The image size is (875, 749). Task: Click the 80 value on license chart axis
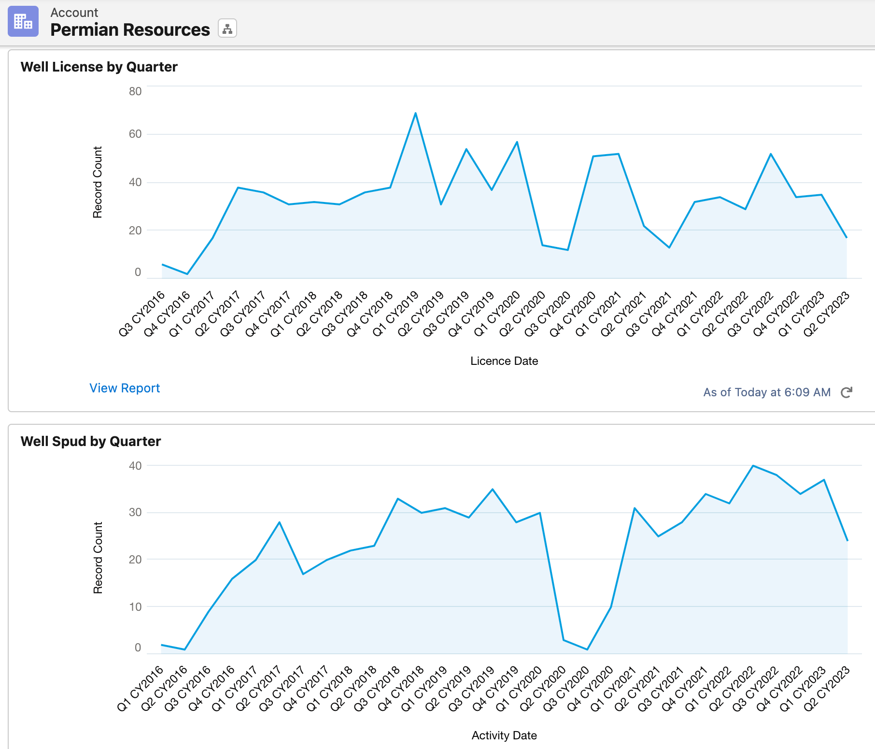(135, 91)
